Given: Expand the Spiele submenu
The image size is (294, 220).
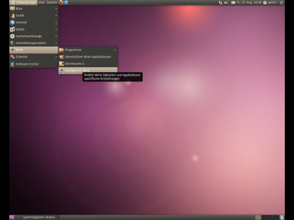Looking at the screenshot, I should 34,29.
